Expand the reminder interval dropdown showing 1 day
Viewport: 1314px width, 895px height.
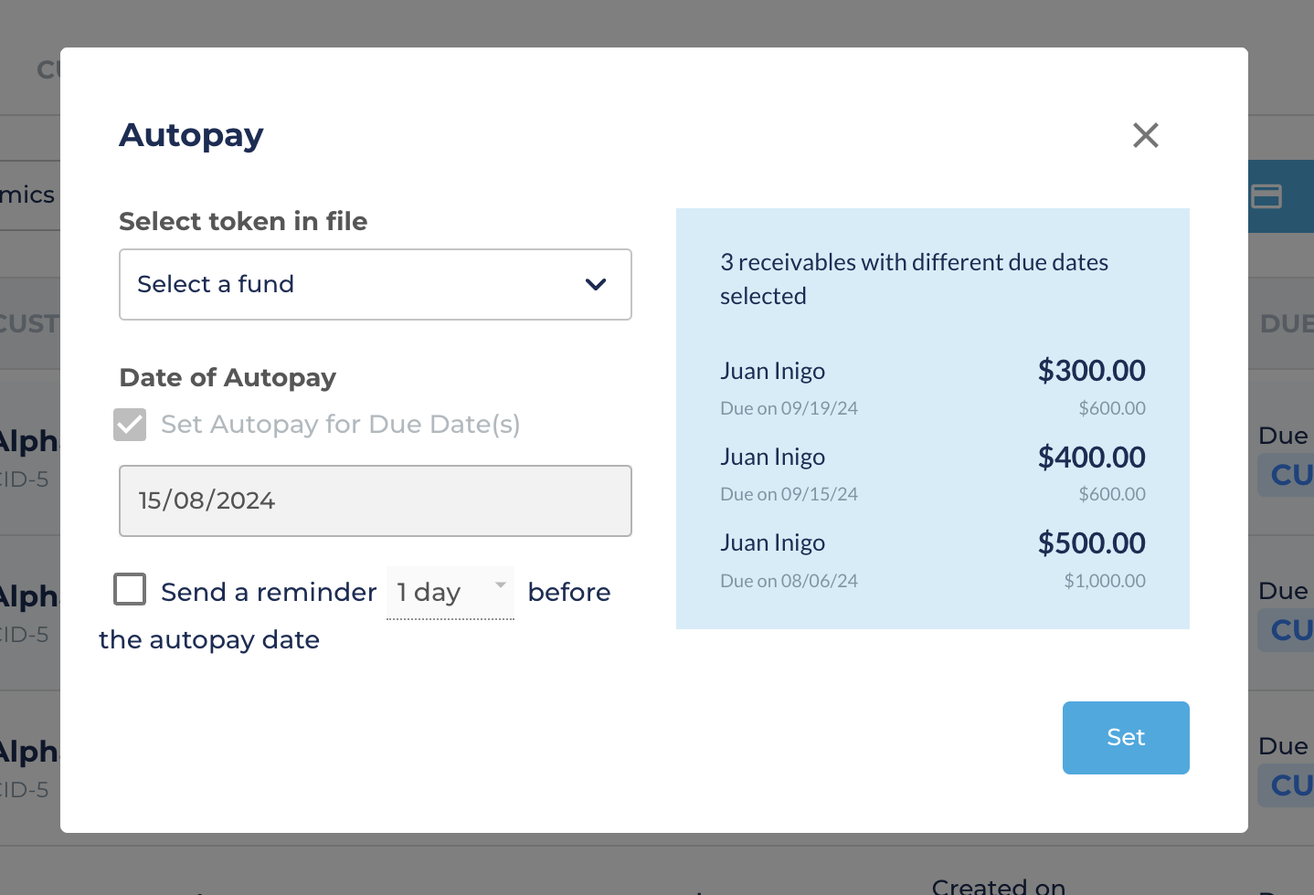(450, 592)
